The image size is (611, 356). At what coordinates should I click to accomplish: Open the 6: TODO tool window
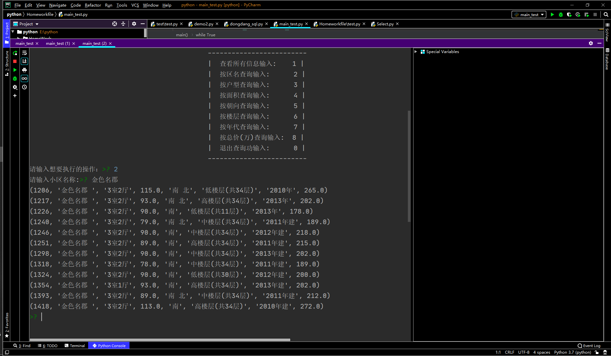(x=48, y=345)
